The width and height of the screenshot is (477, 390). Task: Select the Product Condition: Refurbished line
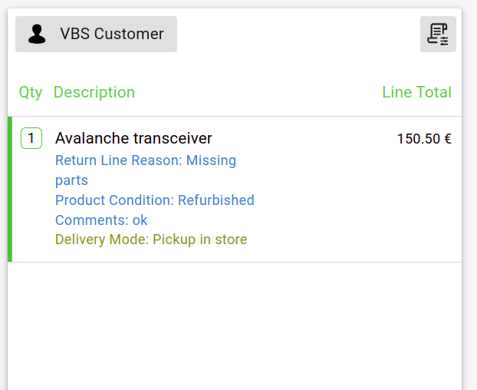point(154,200)
